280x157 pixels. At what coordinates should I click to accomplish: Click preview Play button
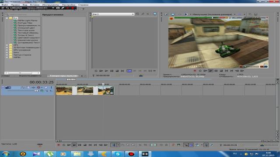click(210, 71)
